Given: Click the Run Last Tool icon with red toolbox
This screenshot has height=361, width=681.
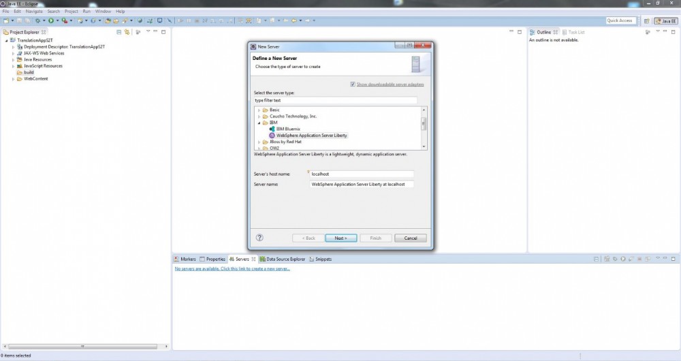Looking at the screenshot, I should pyautogui.click(x=64, y=20).
